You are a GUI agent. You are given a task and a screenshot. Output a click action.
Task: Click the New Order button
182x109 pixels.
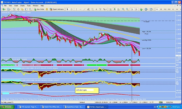point(39,9)
